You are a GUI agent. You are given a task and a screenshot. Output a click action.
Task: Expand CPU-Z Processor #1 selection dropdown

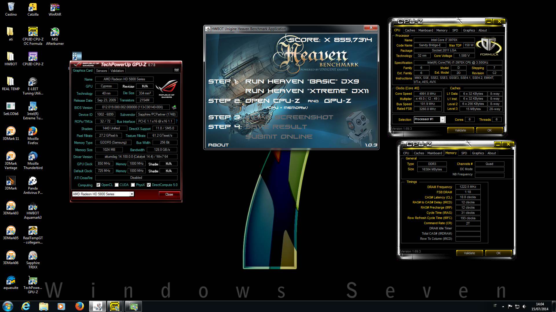tap(442, 119)
